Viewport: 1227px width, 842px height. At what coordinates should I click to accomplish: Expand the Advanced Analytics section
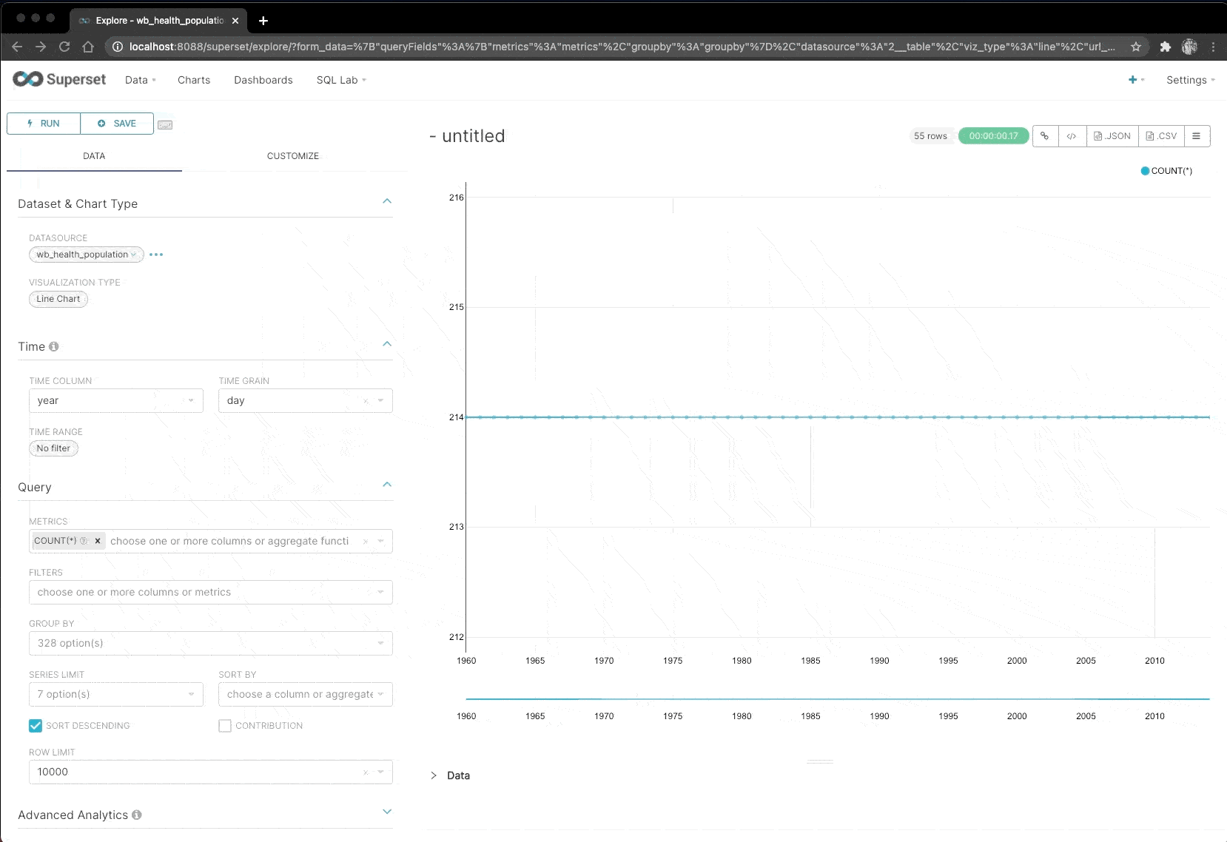pos(387,812)
